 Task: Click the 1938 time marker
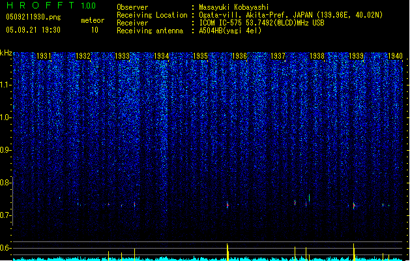click(317, 56)
